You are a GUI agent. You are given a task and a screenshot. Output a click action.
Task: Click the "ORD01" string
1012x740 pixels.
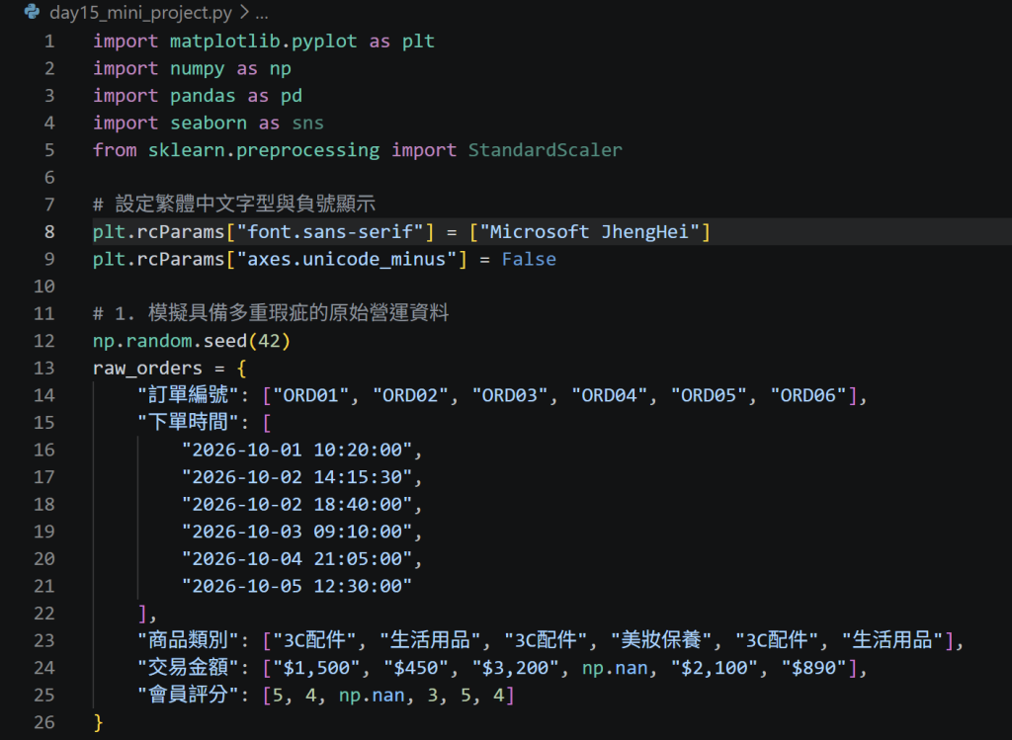[x=311, y=395]
